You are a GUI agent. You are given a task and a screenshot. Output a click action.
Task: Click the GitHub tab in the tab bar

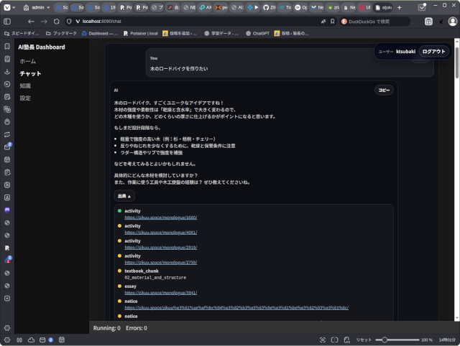click(x=264, y=7)
